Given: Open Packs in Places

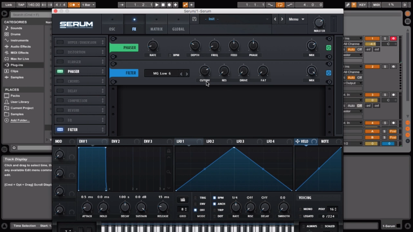Looking at the screenshot, I should click(15, 96).
